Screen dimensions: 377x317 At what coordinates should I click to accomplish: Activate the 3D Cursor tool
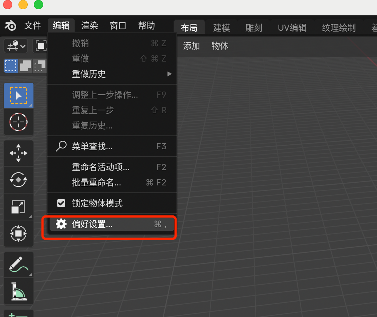pos(18,122)
